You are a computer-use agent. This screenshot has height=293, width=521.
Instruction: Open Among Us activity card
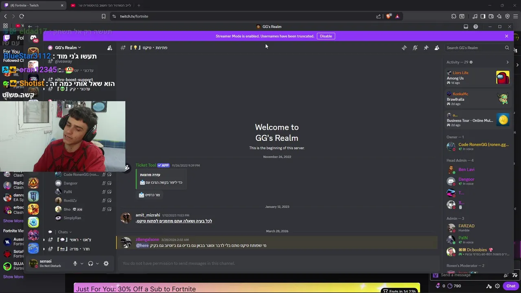(478, 77)
